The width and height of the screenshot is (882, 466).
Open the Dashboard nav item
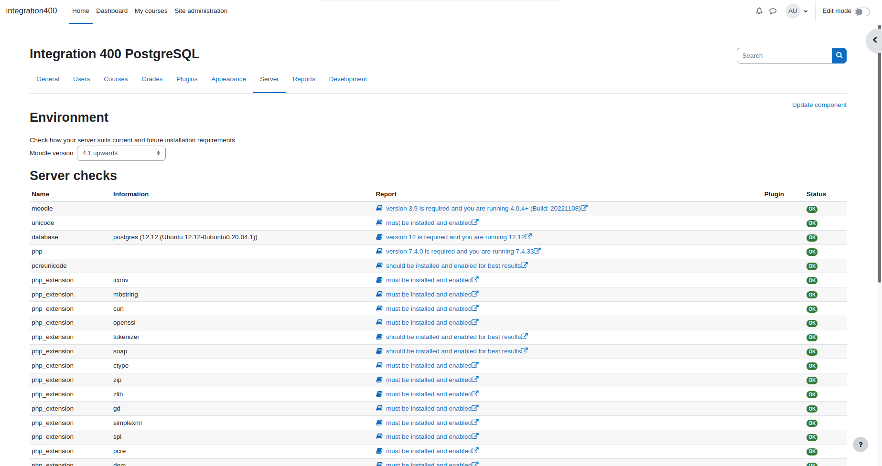[112, 11]
